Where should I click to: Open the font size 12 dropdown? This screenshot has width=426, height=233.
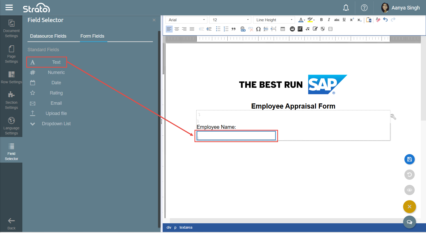click(230, 20)
